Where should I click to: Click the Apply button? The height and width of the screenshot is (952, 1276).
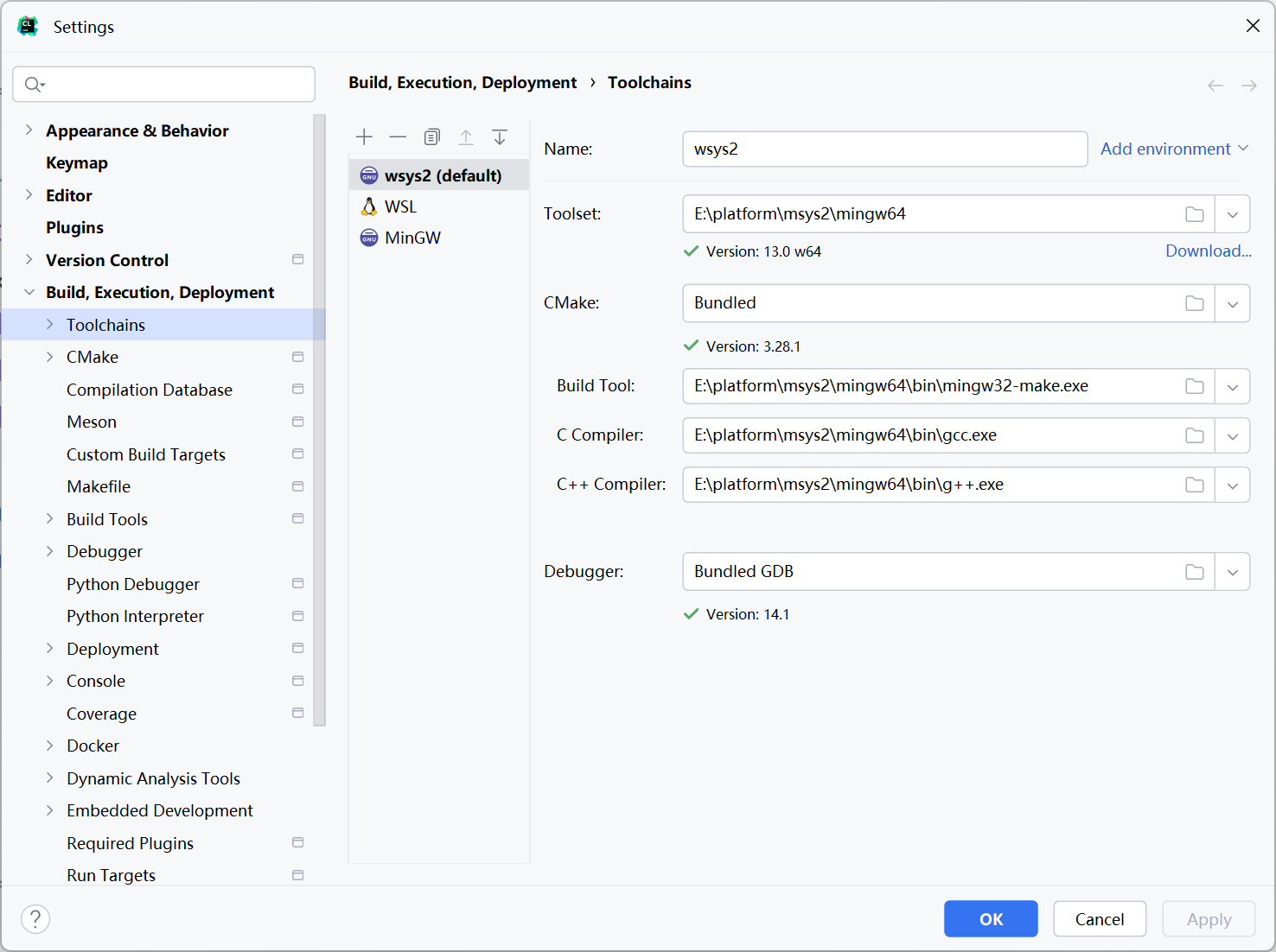point(1209,918)
